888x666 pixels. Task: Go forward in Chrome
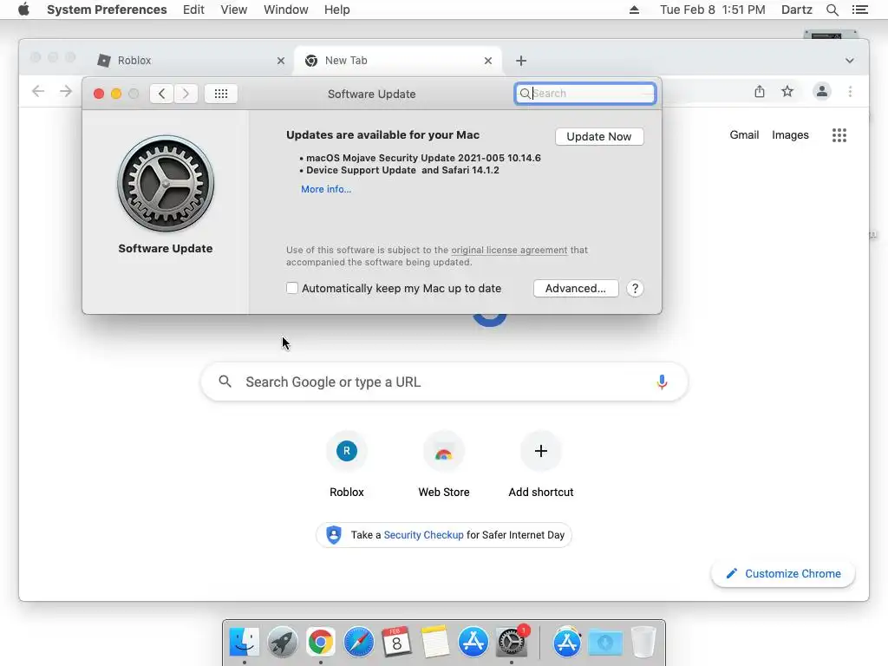point(66,91)
